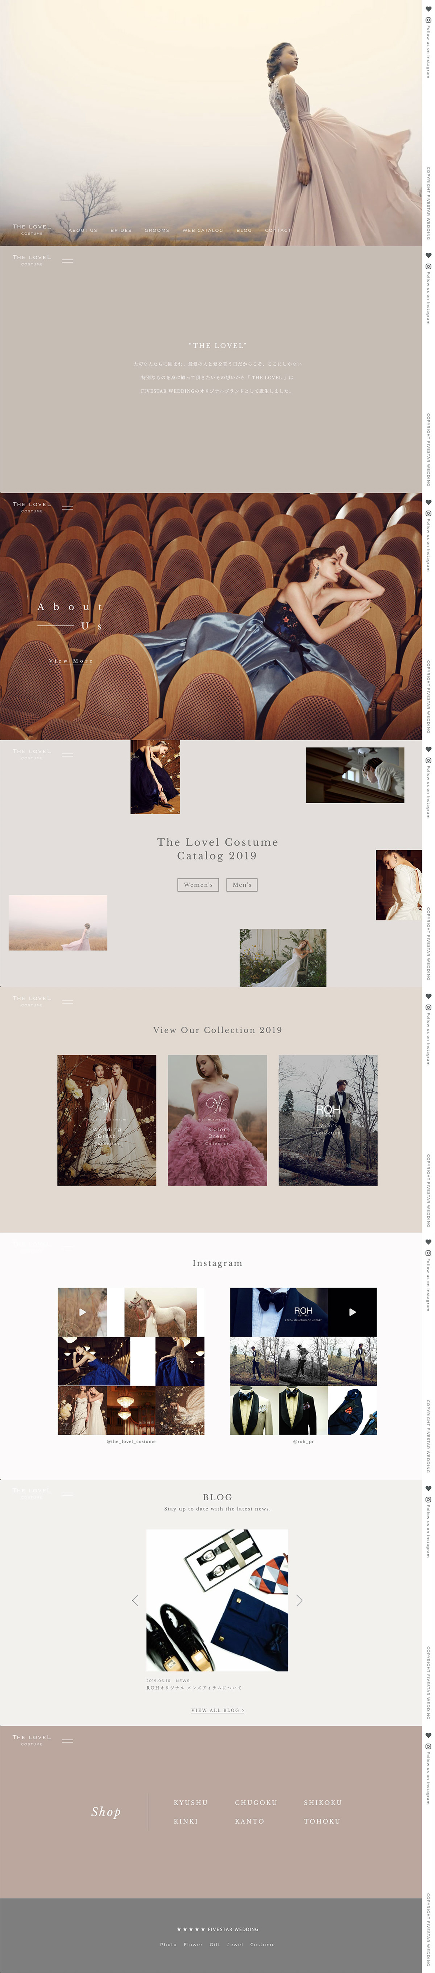Click Costume footer link
The height and width of the screenshot is (1973, 435).
point(263,1945)
